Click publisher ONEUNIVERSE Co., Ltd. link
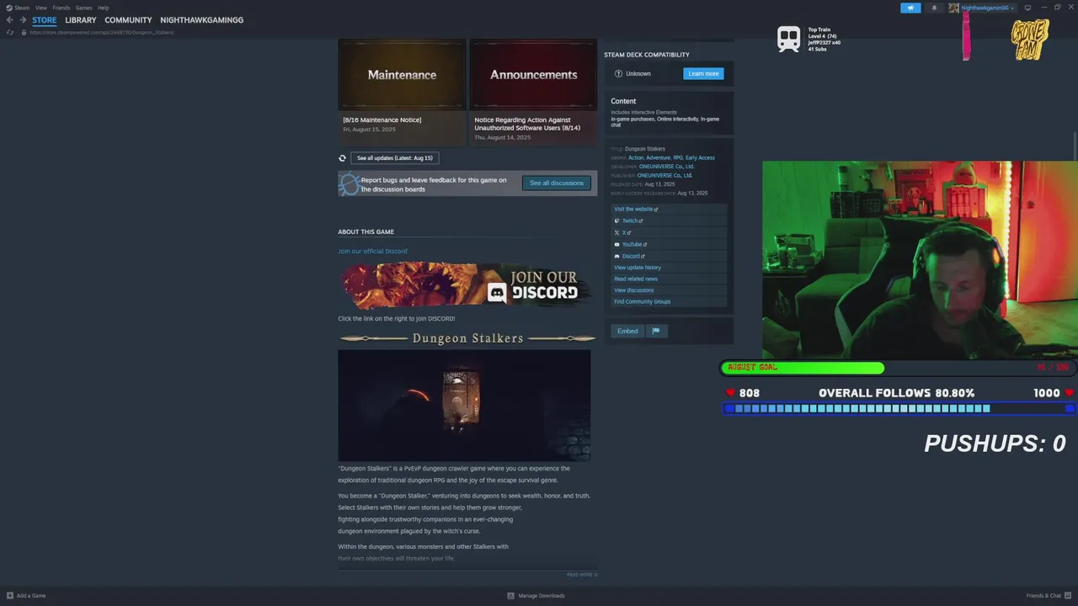The width and height of the screenshot is (1078, 606). point(664,176)
